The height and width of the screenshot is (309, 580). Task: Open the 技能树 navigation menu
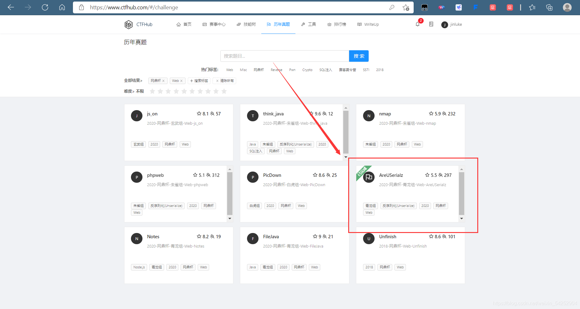coord(246,24)
